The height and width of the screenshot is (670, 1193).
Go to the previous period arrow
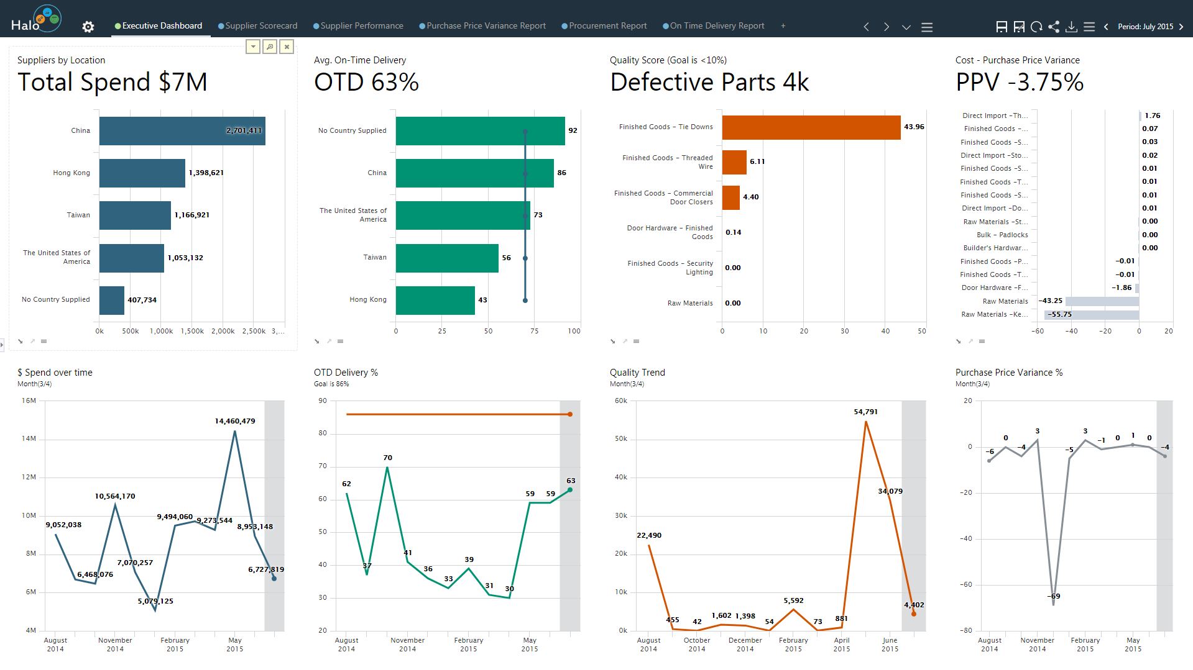point(1106,27)
